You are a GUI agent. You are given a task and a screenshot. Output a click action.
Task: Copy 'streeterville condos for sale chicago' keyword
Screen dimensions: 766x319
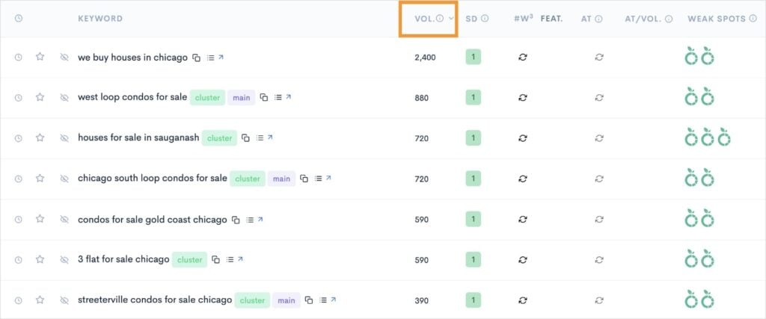click(309, 300)
